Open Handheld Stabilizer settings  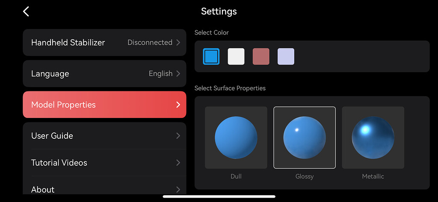pos(104,42)
